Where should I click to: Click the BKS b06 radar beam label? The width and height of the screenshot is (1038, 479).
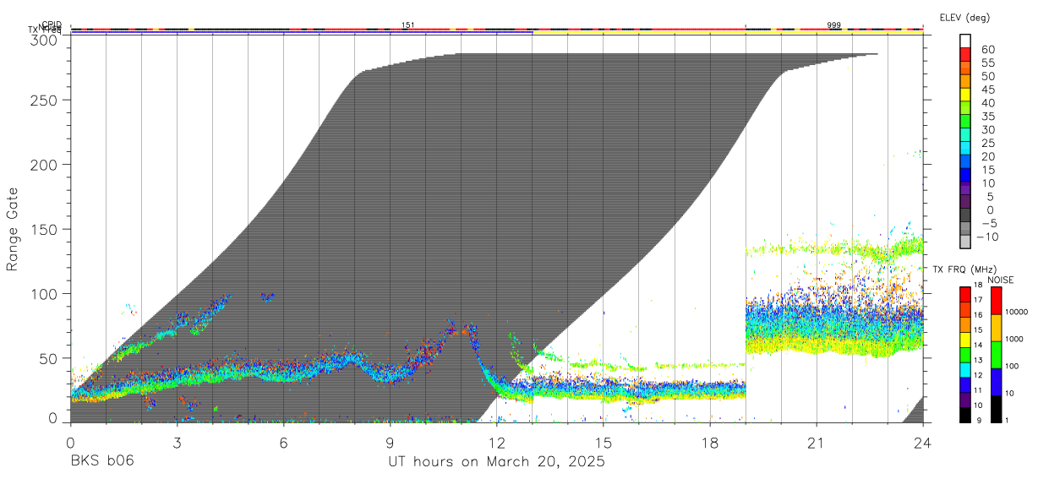(101, 462)
